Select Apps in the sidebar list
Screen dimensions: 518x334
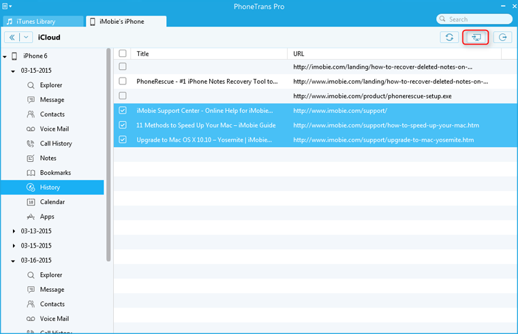tap(47, 216)
